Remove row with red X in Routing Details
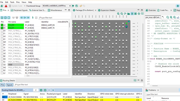 tap(45, 90)
